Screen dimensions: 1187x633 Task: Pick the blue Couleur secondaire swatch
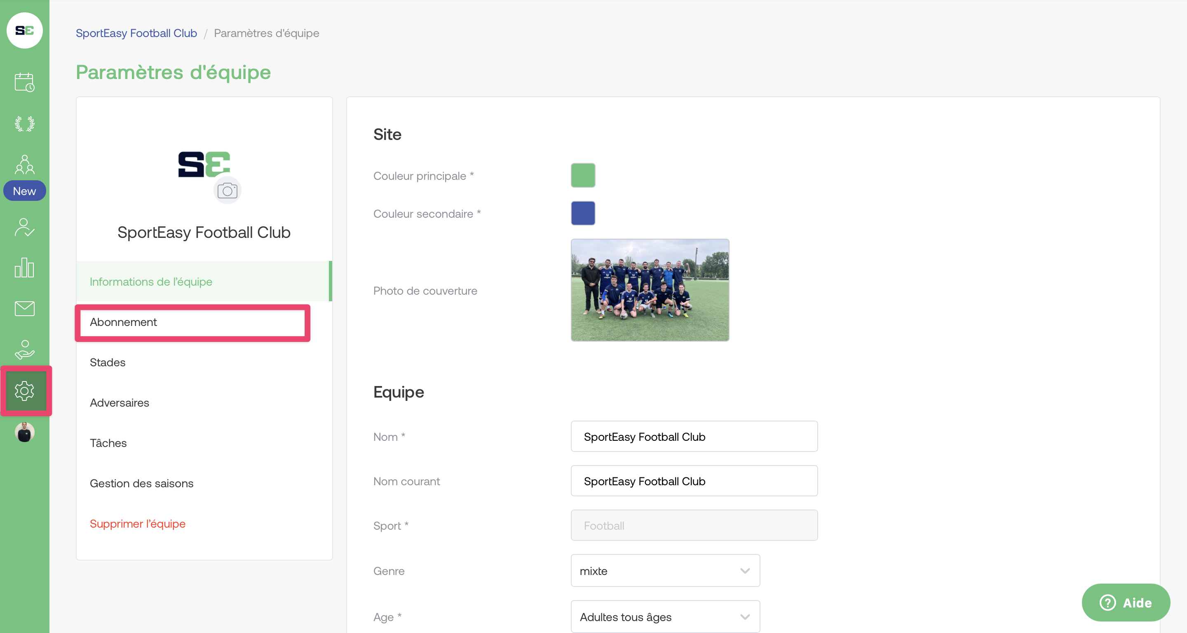pos(583,213)
